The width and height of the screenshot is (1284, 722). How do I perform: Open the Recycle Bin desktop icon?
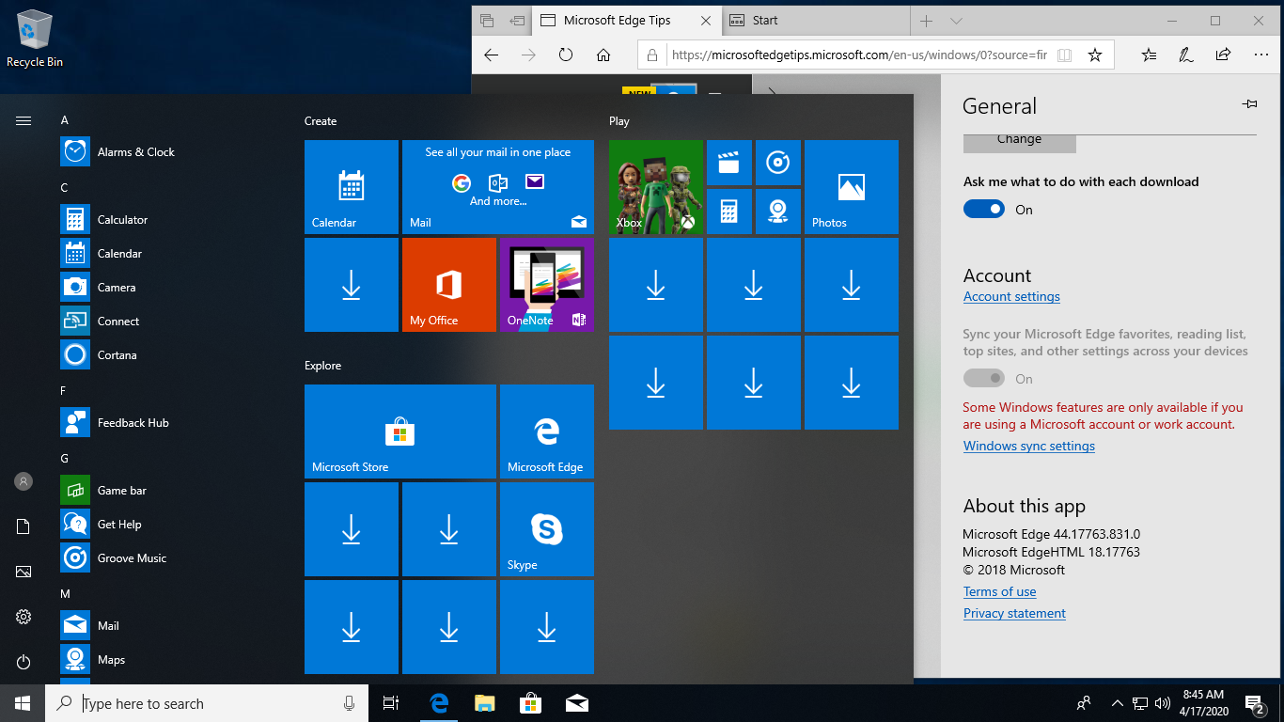(35, 39)
